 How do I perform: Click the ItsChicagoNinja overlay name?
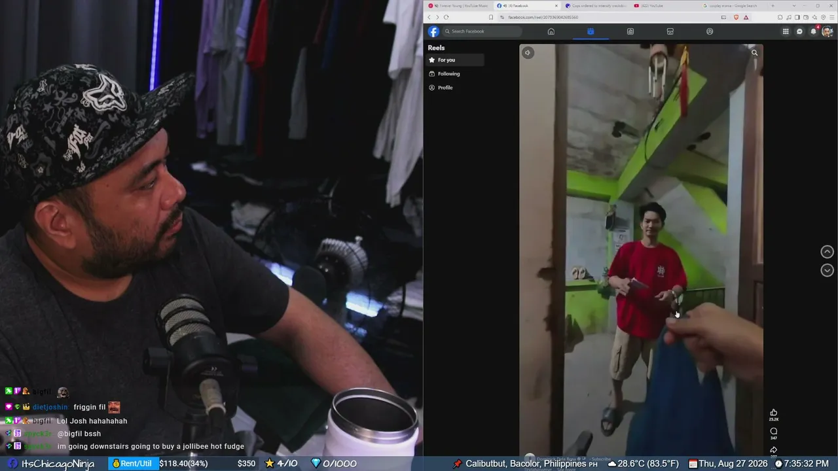pyautogui.click(x=58, y=464)
